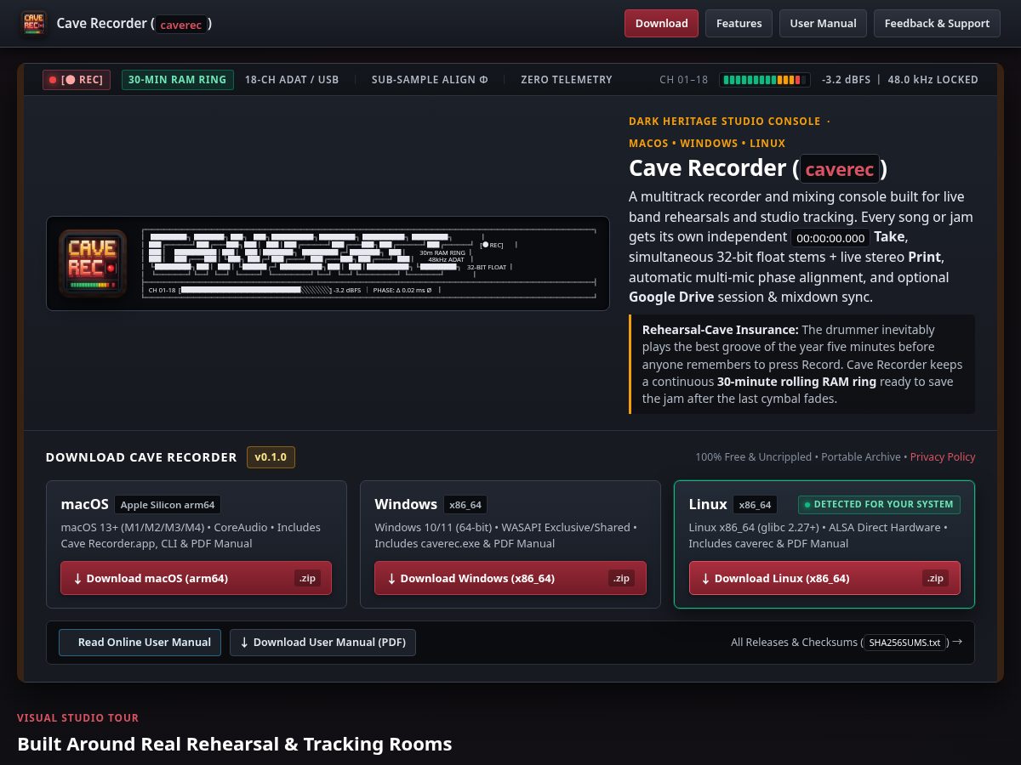
Task: Click Built Around Real Rehearsal heading
Action: pos(234,745)
